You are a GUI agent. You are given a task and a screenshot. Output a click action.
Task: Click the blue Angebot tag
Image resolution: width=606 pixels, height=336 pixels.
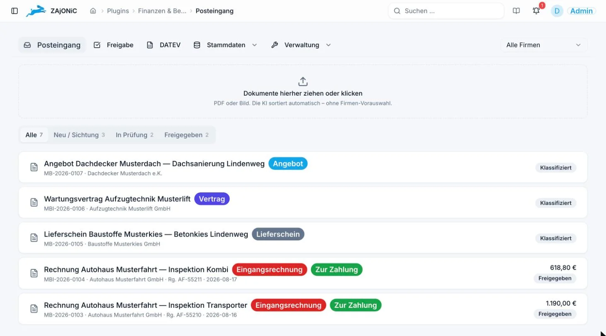288,163
